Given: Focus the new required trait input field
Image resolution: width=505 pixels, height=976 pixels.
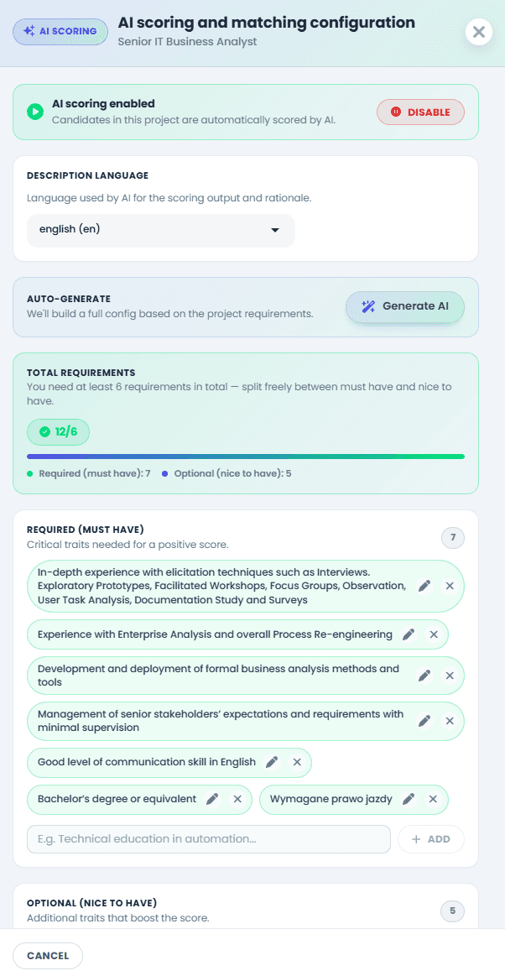Looking at the screenshot, I should tap(209, 839).
